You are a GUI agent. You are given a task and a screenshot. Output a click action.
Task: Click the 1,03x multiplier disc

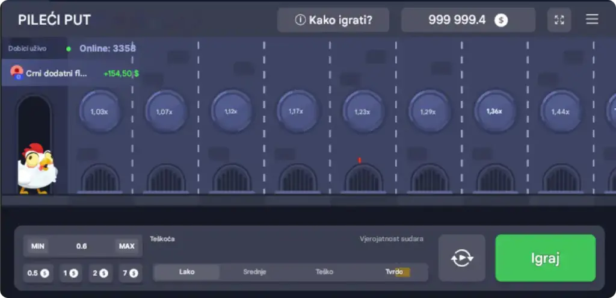99,111
